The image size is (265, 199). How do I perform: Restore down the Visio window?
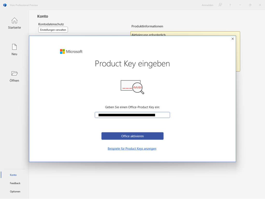tap(250, 5)
